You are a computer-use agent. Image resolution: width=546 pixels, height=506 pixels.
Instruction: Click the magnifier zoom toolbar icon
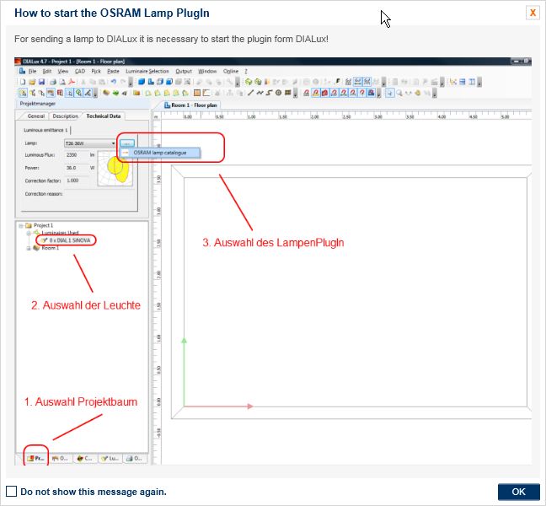click(x=399, y=93)
